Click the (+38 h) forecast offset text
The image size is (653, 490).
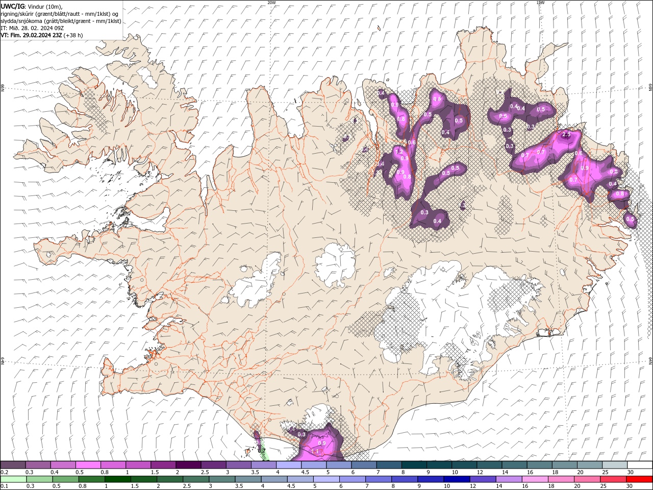point(73,35)
